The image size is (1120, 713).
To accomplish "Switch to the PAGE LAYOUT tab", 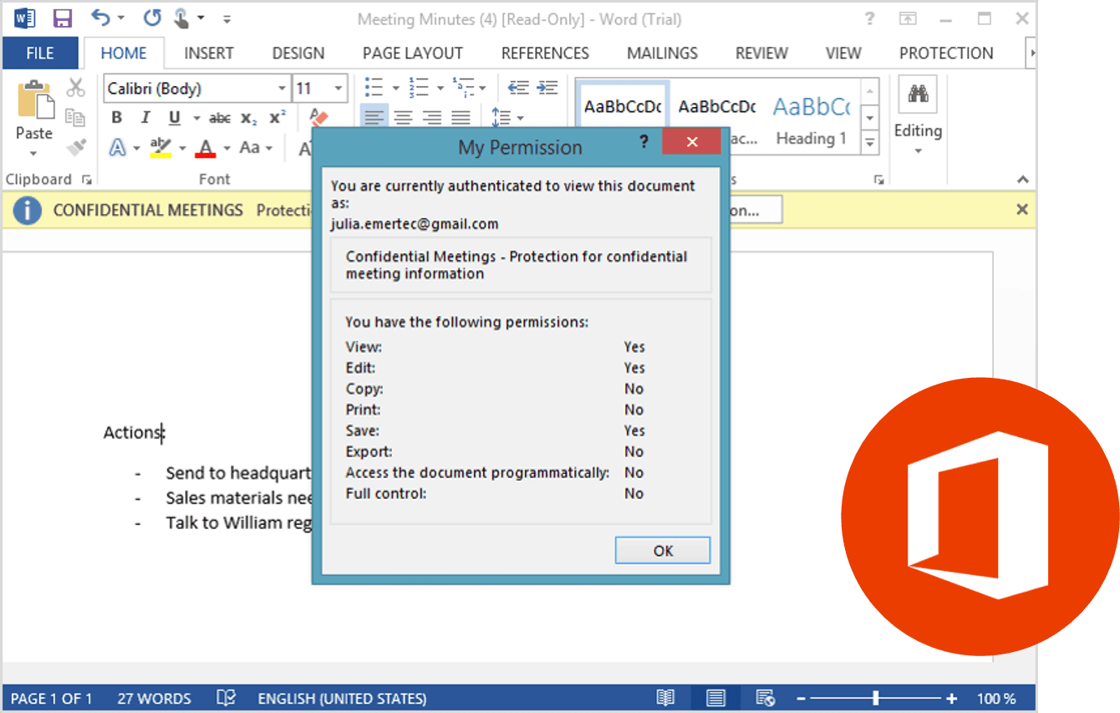I will pos(413,53).
